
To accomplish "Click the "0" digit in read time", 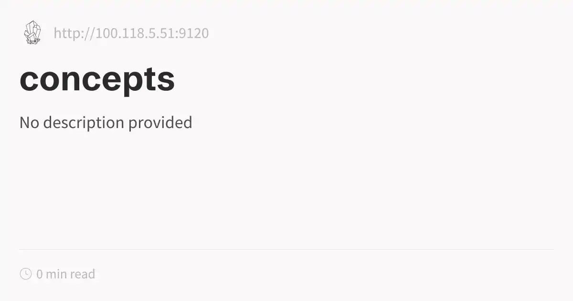I will [x=39, y=274].
